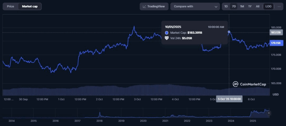
Task: Switch chart to Price view
Action: pos(10,6)
